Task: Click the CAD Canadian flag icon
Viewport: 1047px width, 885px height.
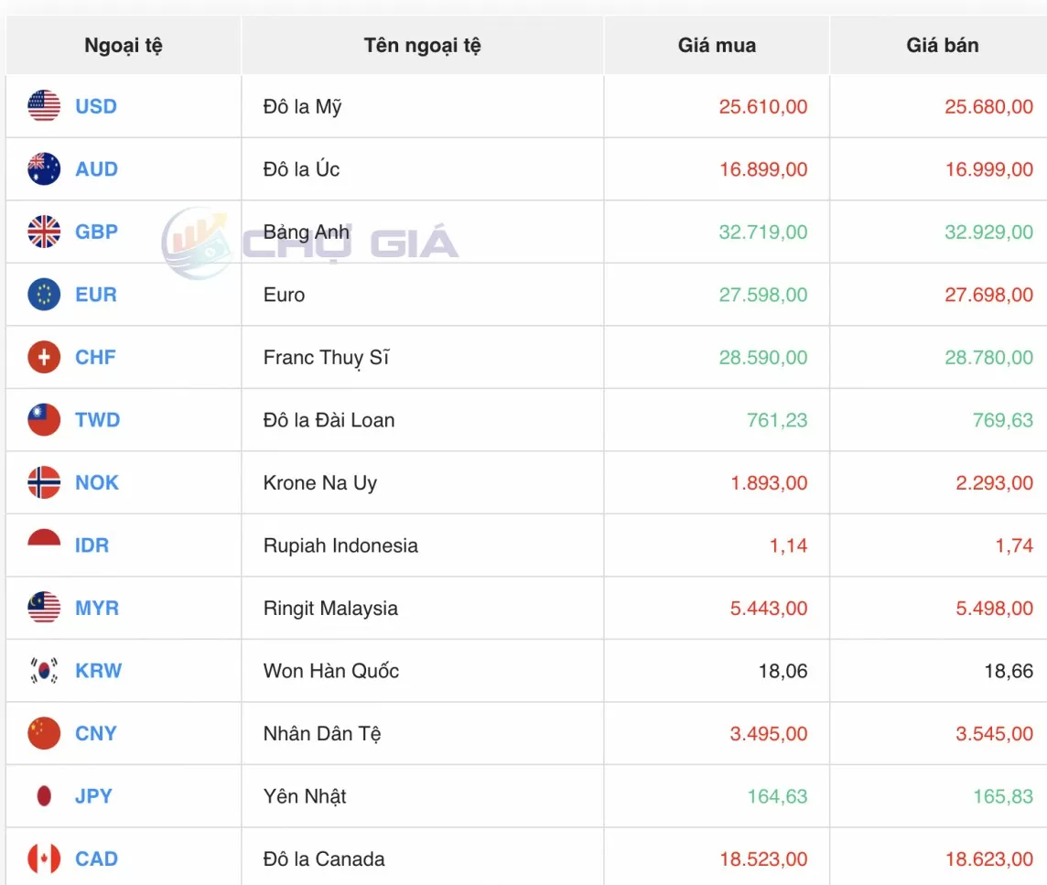Action: pos(43,858)
